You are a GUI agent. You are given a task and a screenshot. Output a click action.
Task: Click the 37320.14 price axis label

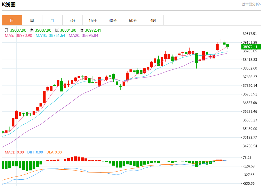pyautogui.click(x=250, y=86)
